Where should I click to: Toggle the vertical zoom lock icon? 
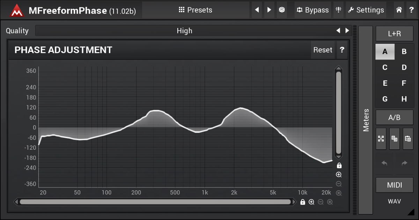(339, 165)
